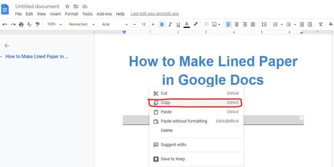Toggle Bold formatting button
Screen dimensions: 334x167
[162, 24]
